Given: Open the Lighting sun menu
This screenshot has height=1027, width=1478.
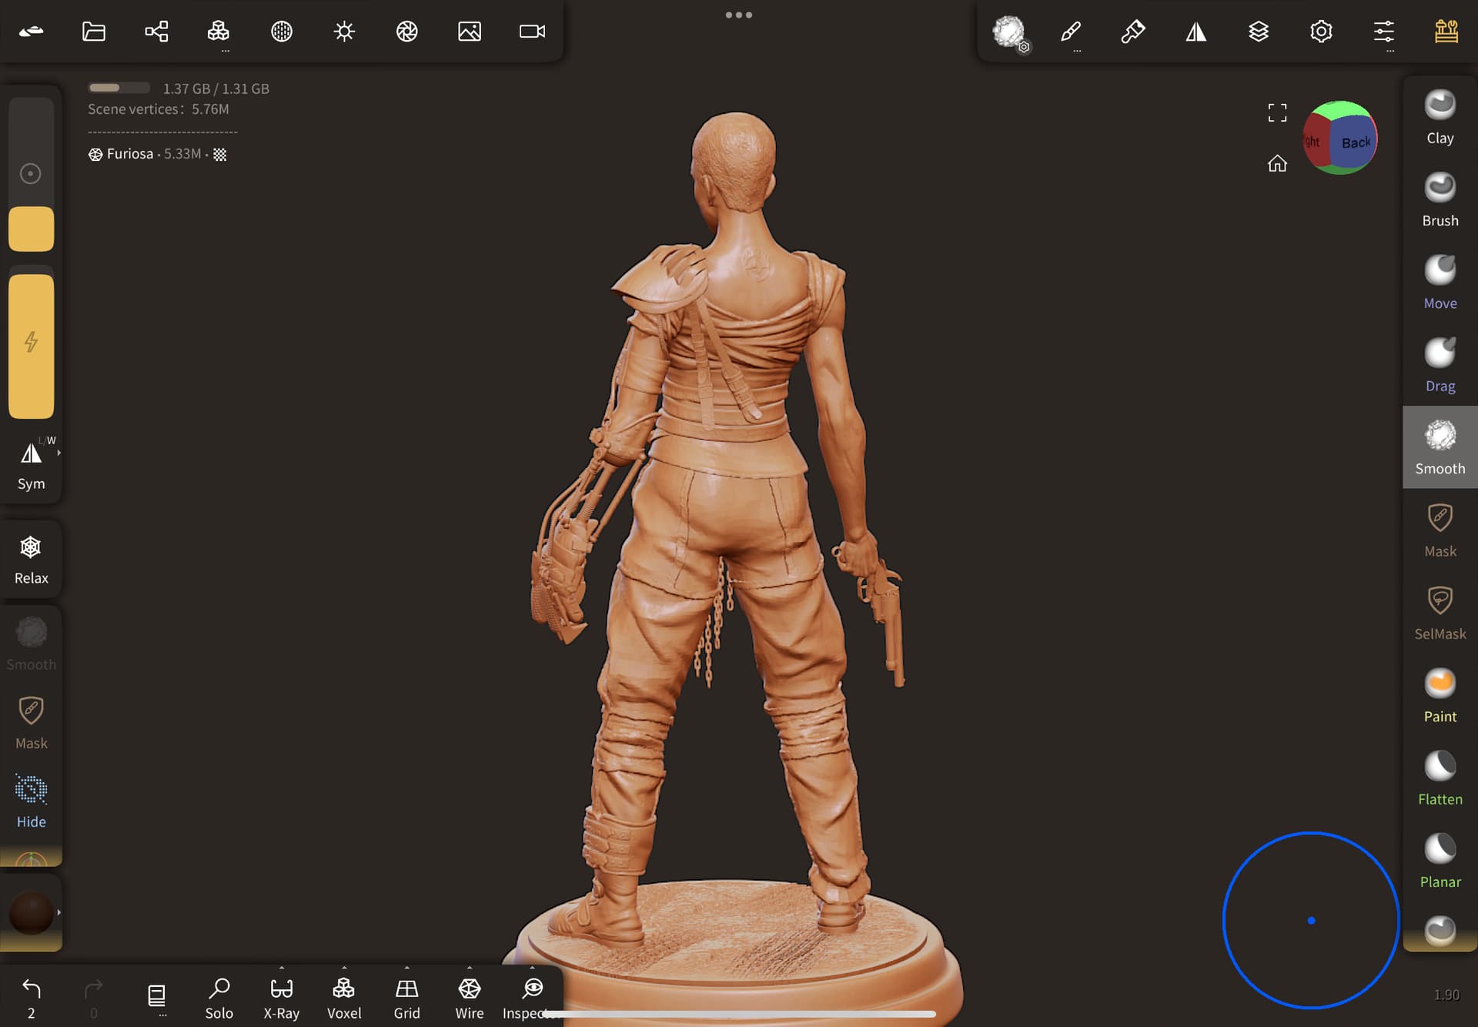Looking at the screenshot, I should click(x=344, y=32).
